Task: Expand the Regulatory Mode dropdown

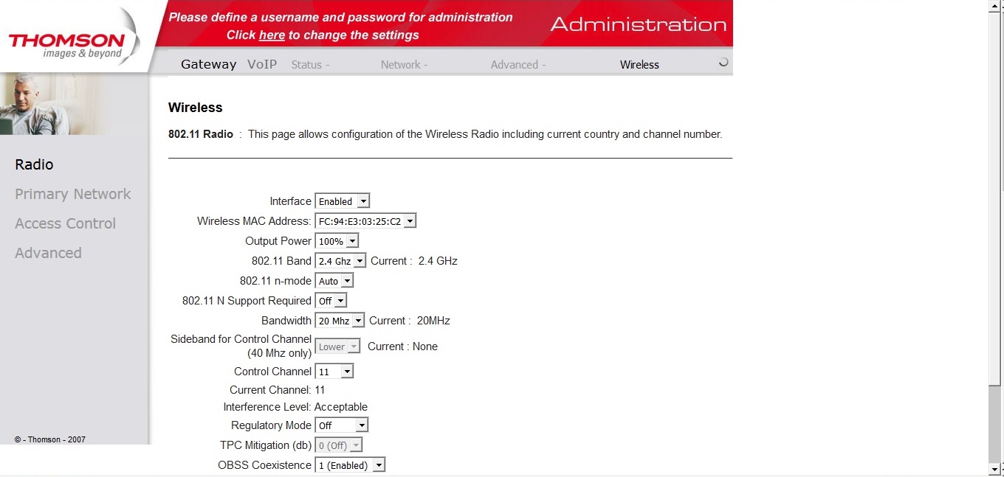Action: tap(341, 425)
